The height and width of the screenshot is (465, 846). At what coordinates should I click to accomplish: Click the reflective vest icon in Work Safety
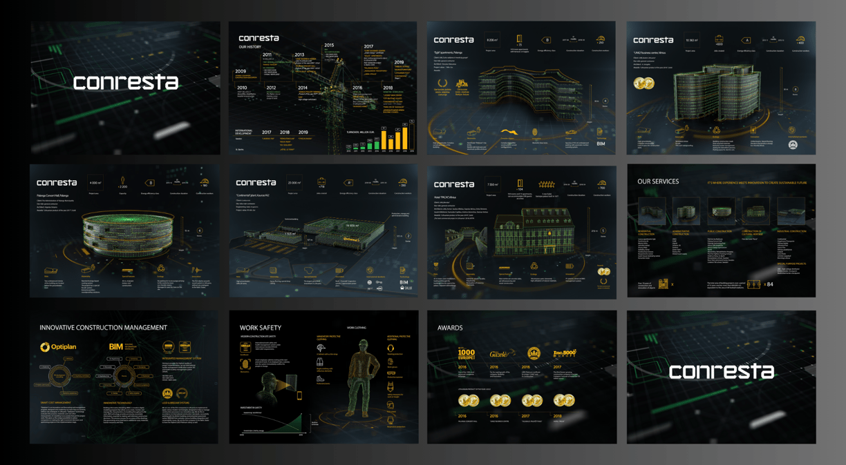tap(319, 362)
